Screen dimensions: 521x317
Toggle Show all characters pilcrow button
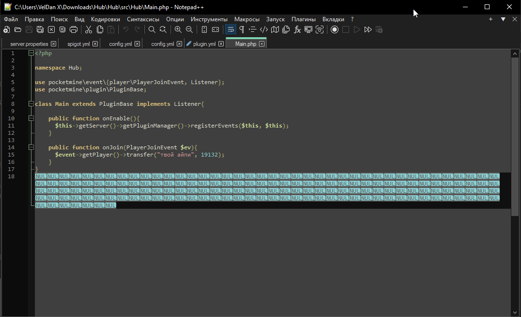pyautogui.click(x=241, y=29)
